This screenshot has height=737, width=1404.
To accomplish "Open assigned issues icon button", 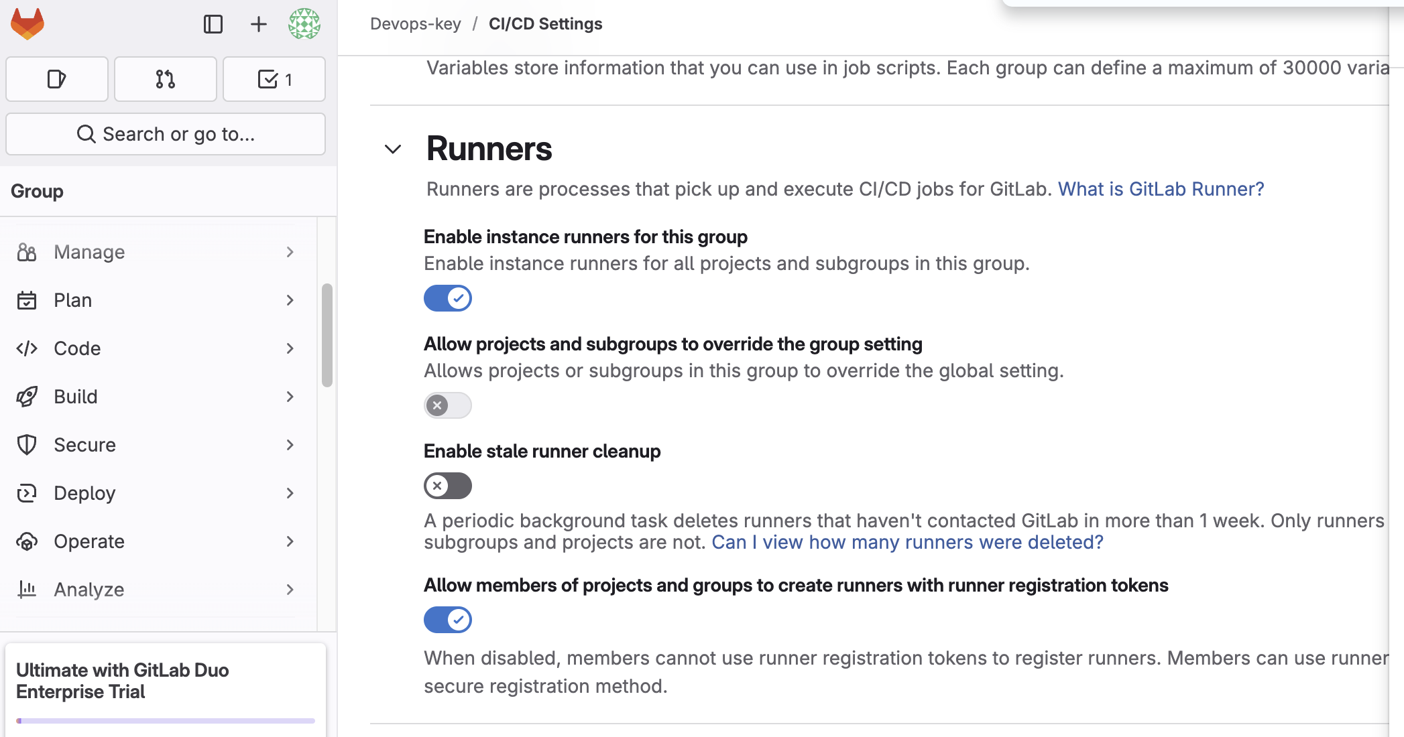I will 57,79.
